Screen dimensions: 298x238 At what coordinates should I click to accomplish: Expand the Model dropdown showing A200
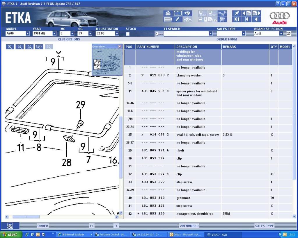pyautogui.click(x=27, y=34)
